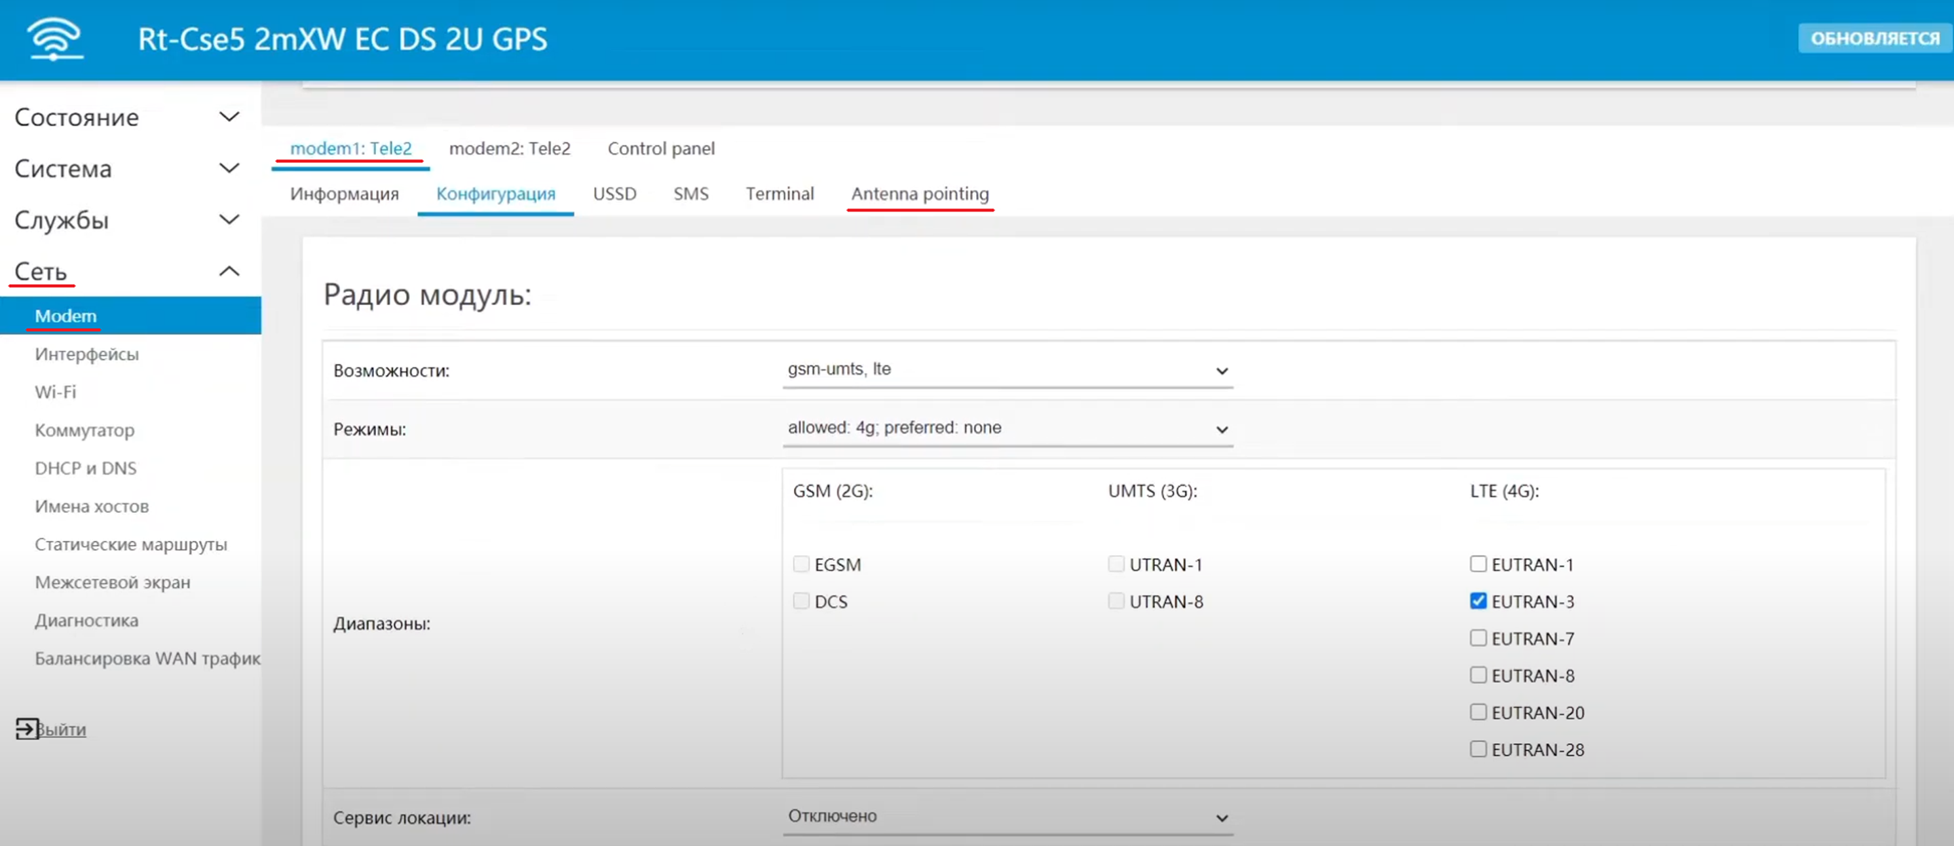Image resolution: width=1954 pixels, height=846 pixels.
Task: Check the EUTRAN-20 band checkbox
Action: coord(1478,712)
